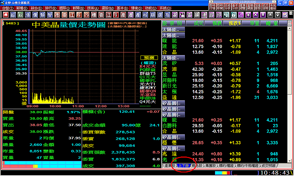Open the 期權(F) menu
The width and height of the screenshot is (294, 176).
point(22,8)
